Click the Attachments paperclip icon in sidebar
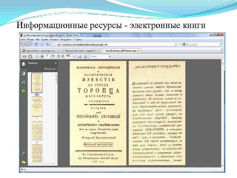The image size is (237, 178). coord(24,153)
